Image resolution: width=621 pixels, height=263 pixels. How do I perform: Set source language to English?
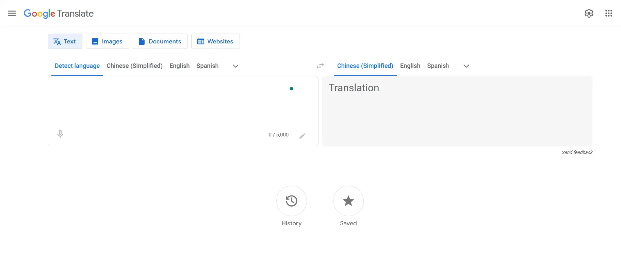coord(180,66)
